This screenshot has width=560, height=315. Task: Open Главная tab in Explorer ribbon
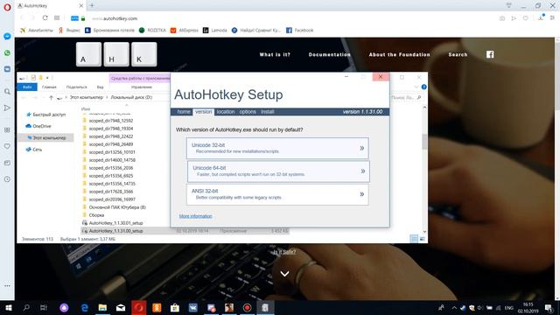point(49,87)
